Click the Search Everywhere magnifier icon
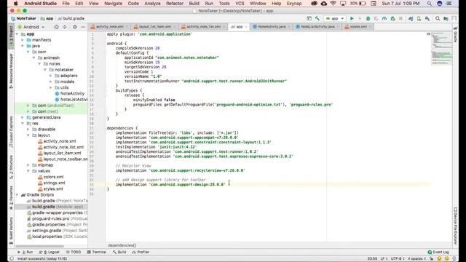This screenshot has width=466, height=262. pos(438,18)
